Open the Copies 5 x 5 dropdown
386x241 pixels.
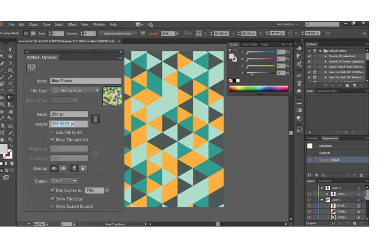(64, 181)
